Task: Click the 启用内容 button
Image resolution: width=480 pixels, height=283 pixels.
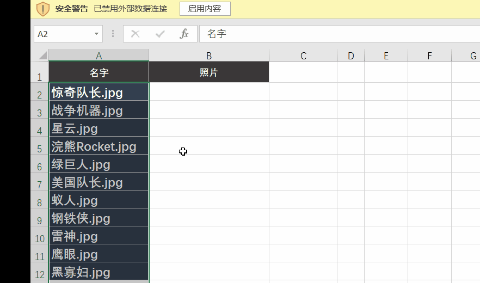Action: 205,9
